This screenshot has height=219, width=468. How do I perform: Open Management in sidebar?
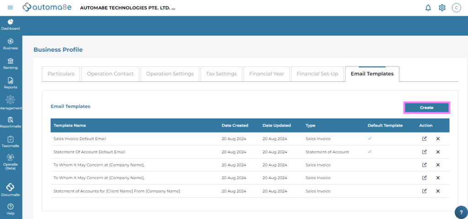click(11, 103)
